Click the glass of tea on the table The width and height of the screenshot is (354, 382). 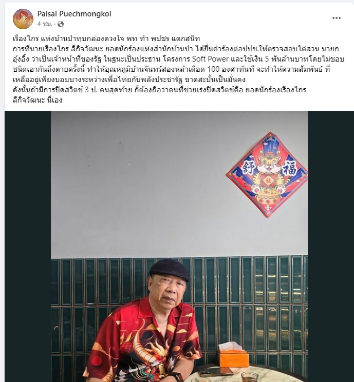coord(250,377)
